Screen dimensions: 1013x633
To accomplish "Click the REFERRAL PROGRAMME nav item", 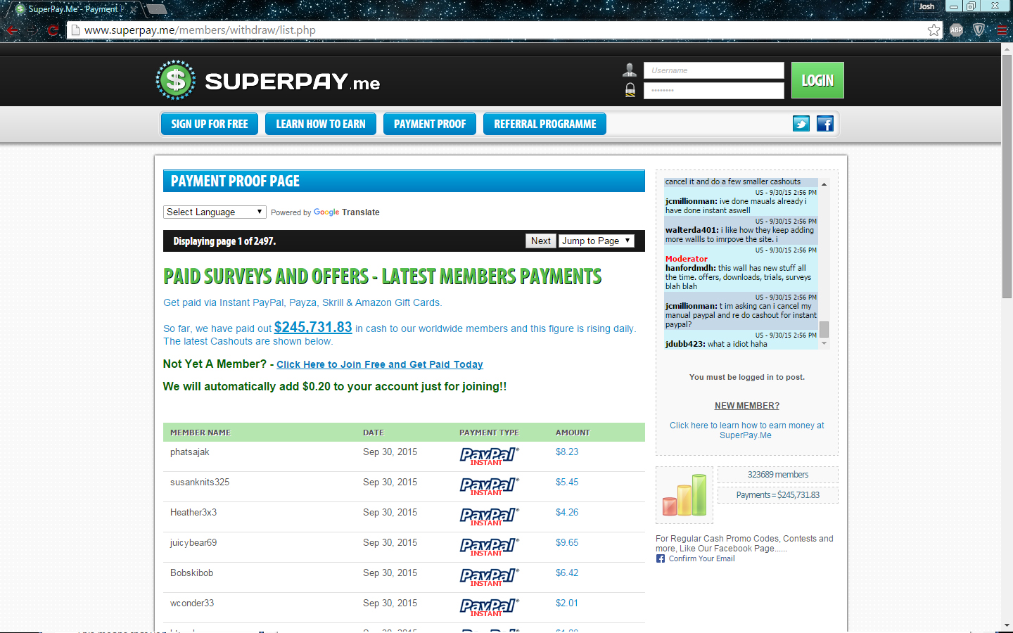I will [x=544, y=124].
